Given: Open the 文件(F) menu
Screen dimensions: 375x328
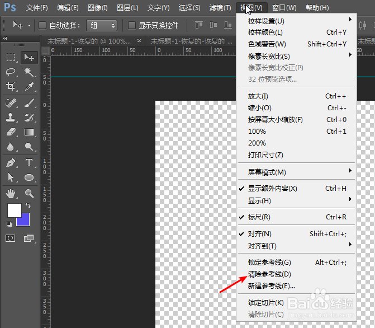Looking at the screenshot, I should [37, 8].
